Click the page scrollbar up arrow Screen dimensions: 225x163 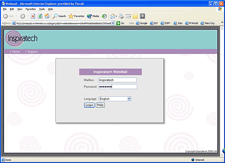pos(222,28)
